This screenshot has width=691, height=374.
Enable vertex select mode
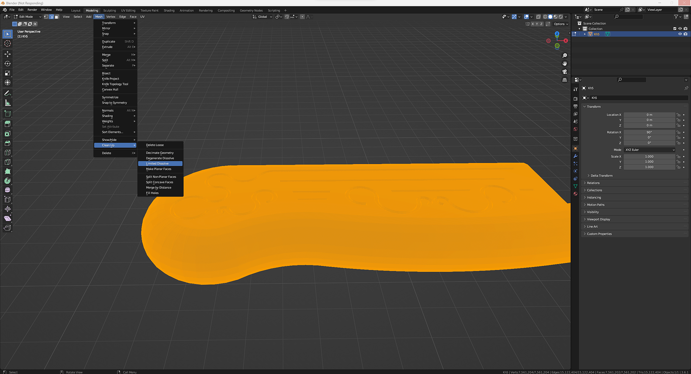[x=46, y=16]
